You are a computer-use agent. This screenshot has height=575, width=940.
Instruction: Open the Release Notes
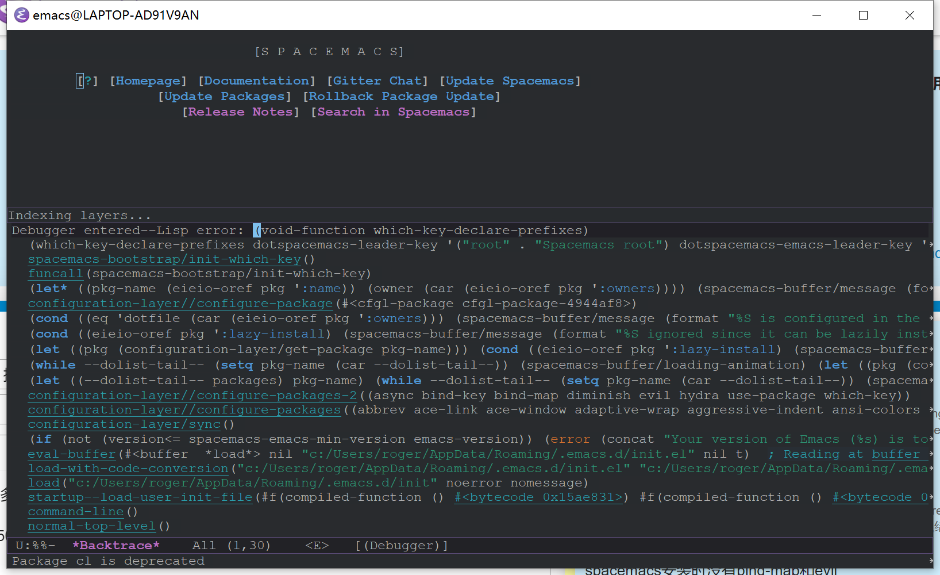tap(240, 112)
